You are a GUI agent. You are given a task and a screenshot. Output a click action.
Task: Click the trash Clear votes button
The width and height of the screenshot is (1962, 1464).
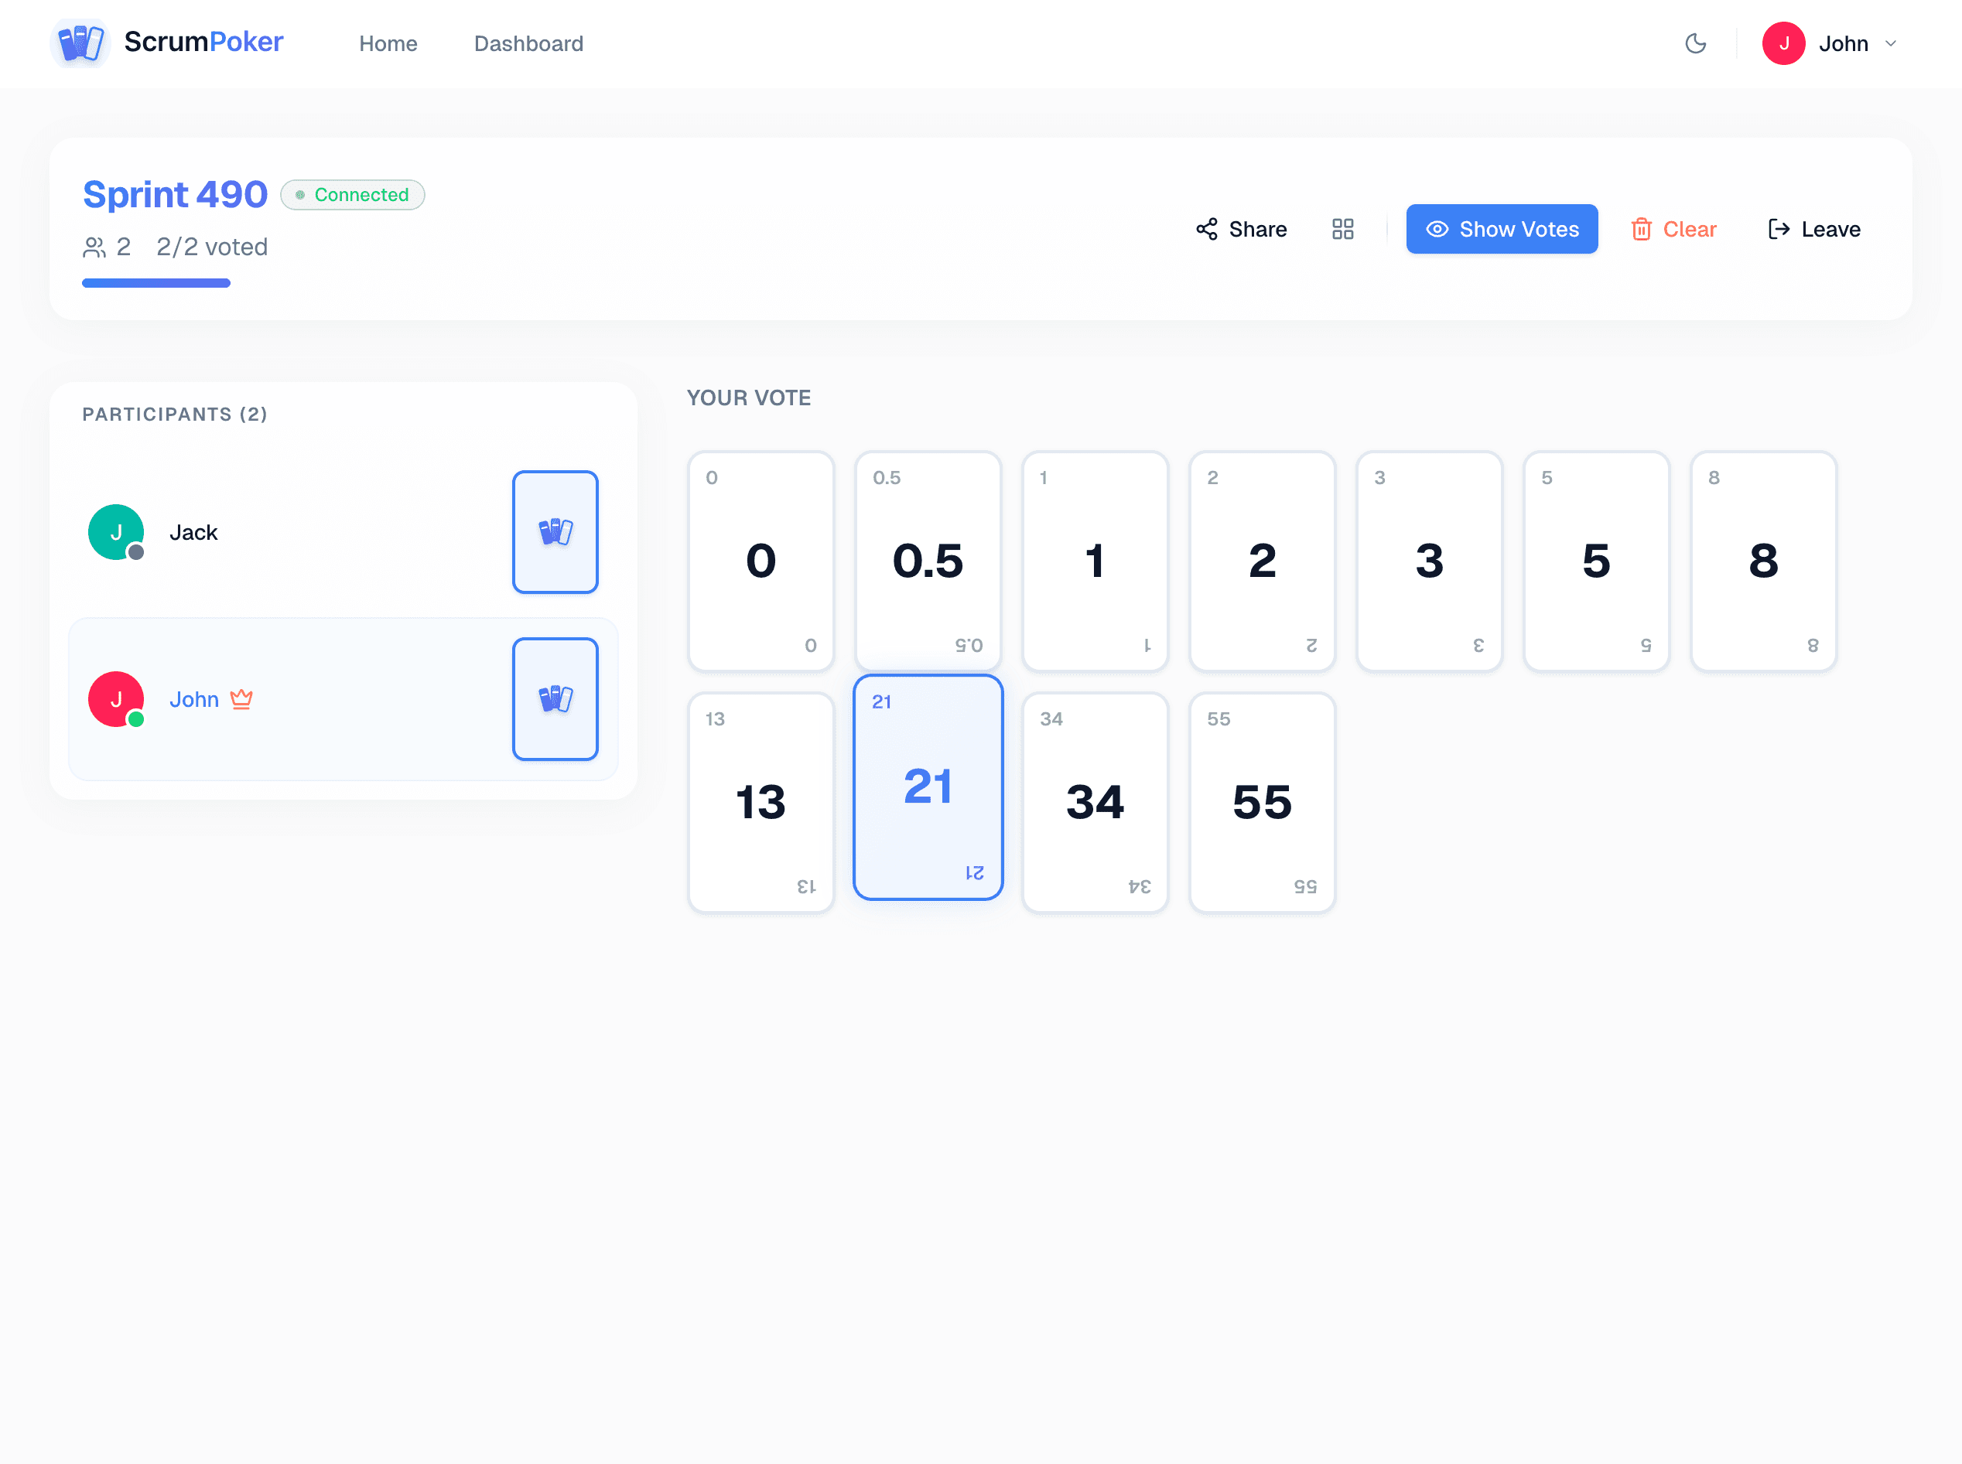pyautogui.click(x=1673, y=230)
